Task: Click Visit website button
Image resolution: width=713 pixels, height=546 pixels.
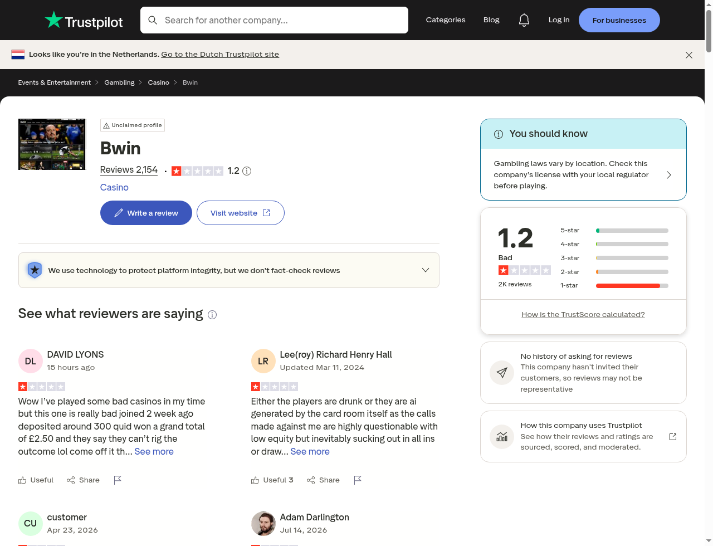Action: tap(241, 213)
